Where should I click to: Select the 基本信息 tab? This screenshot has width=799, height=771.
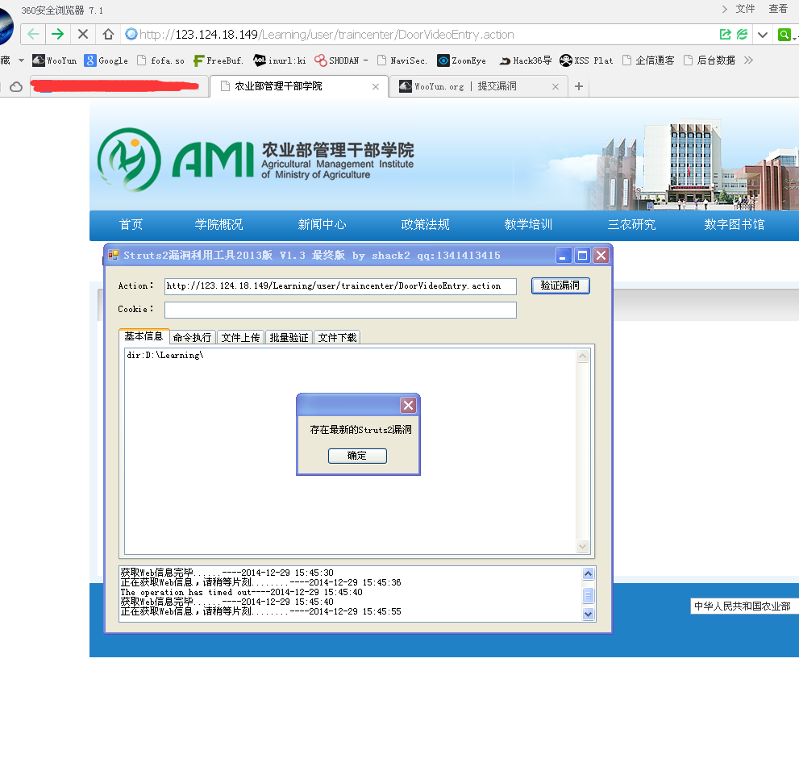pyautogui.click(x=144, y=336)
